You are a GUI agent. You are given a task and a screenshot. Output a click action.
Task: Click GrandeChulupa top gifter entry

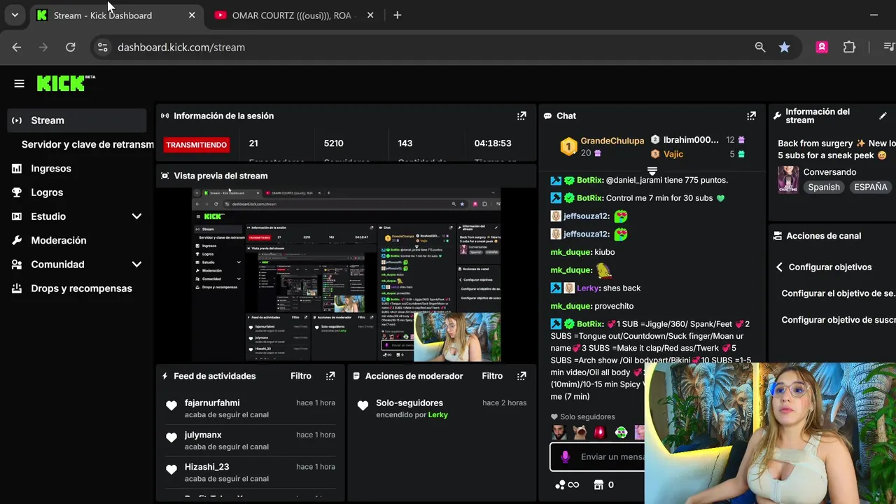(x=602, y=146)
